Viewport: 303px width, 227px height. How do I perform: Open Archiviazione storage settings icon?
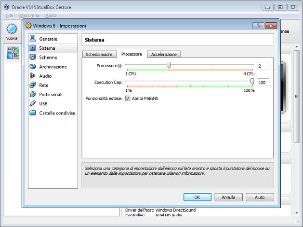pos(33,67)
